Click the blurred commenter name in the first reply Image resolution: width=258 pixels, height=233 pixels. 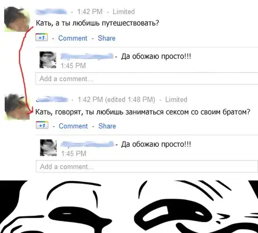(x=87, y=56)
